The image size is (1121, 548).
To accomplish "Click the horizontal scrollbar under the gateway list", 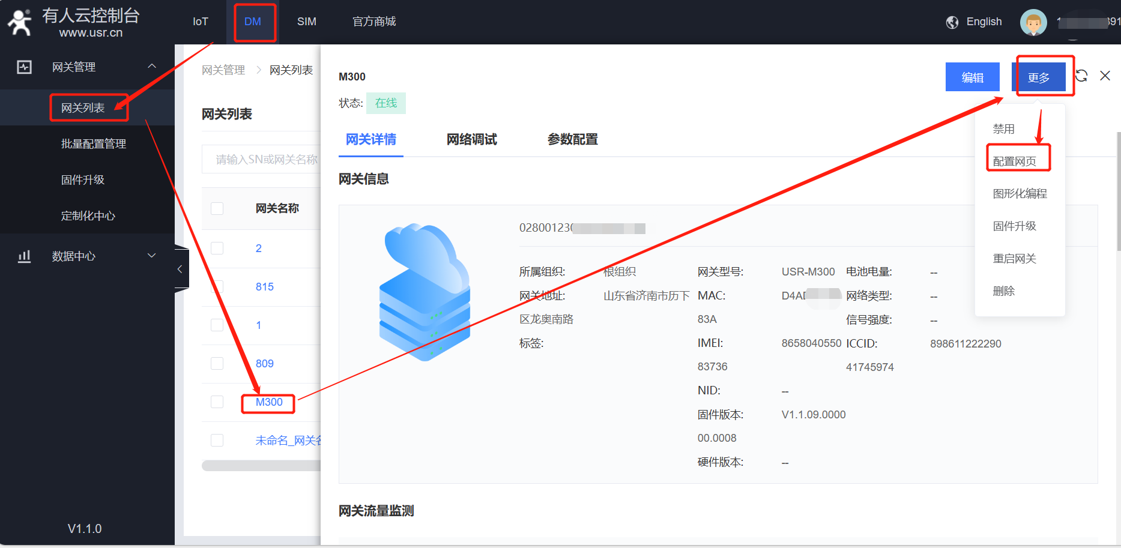I will (261, 466).
